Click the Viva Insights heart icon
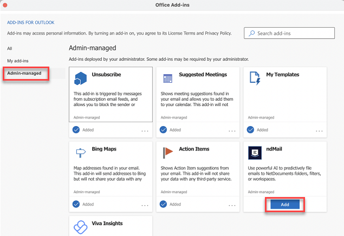This screenshot has width=344, height=236. [x=81, y=227]
